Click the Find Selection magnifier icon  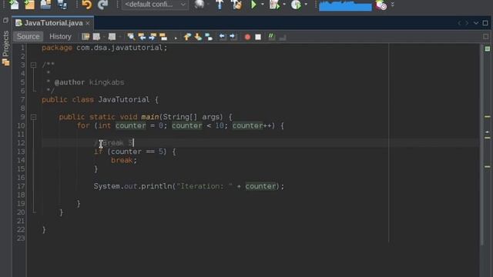pyautogui.click(x=131, y=37)
